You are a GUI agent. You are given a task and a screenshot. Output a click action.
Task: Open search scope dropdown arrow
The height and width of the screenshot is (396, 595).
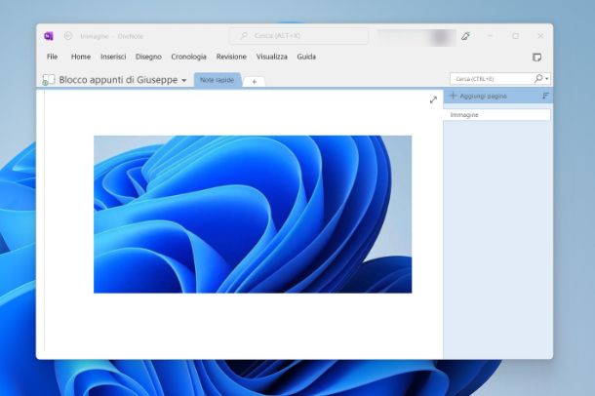(547, 79)
